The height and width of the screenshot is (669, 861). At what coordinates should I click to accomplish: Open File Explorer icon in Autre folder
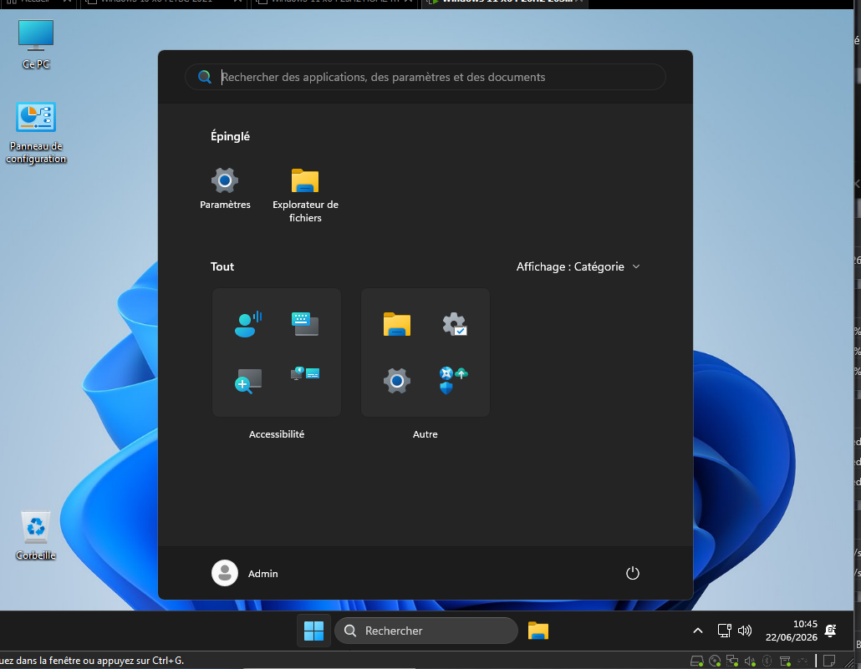pyautogui.click(x=396, y=324)
